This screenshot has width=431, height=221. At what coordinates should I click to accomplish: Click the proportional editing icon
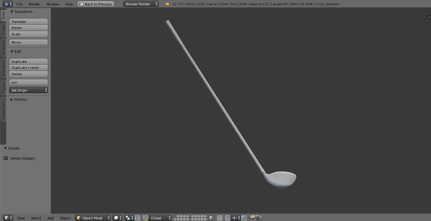(x=219, y=217)
